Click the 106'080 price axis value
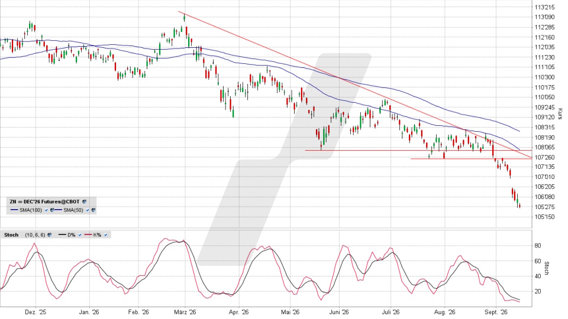The image size is (568, 319). click(545, 197)
